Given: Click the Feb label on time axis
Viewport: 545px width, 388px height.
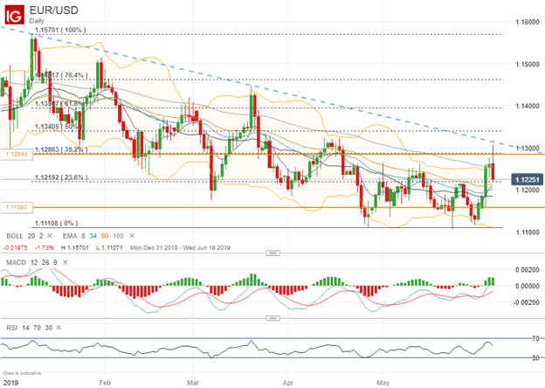Looking at the screenshot, I should [x=105, y=383].
